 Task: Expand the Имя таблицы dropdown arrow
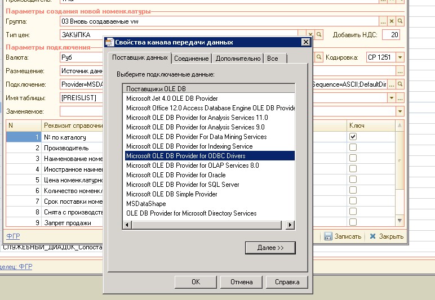point(392,98)
